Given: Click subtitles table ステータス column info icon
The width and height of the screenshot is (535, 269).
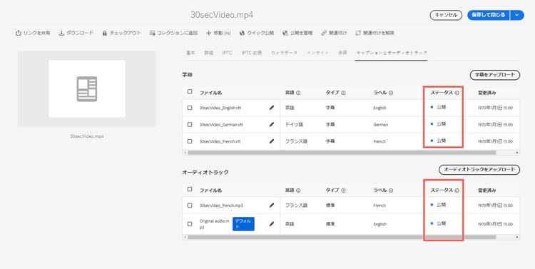Looking at the screenshot, I should (457, 93).
